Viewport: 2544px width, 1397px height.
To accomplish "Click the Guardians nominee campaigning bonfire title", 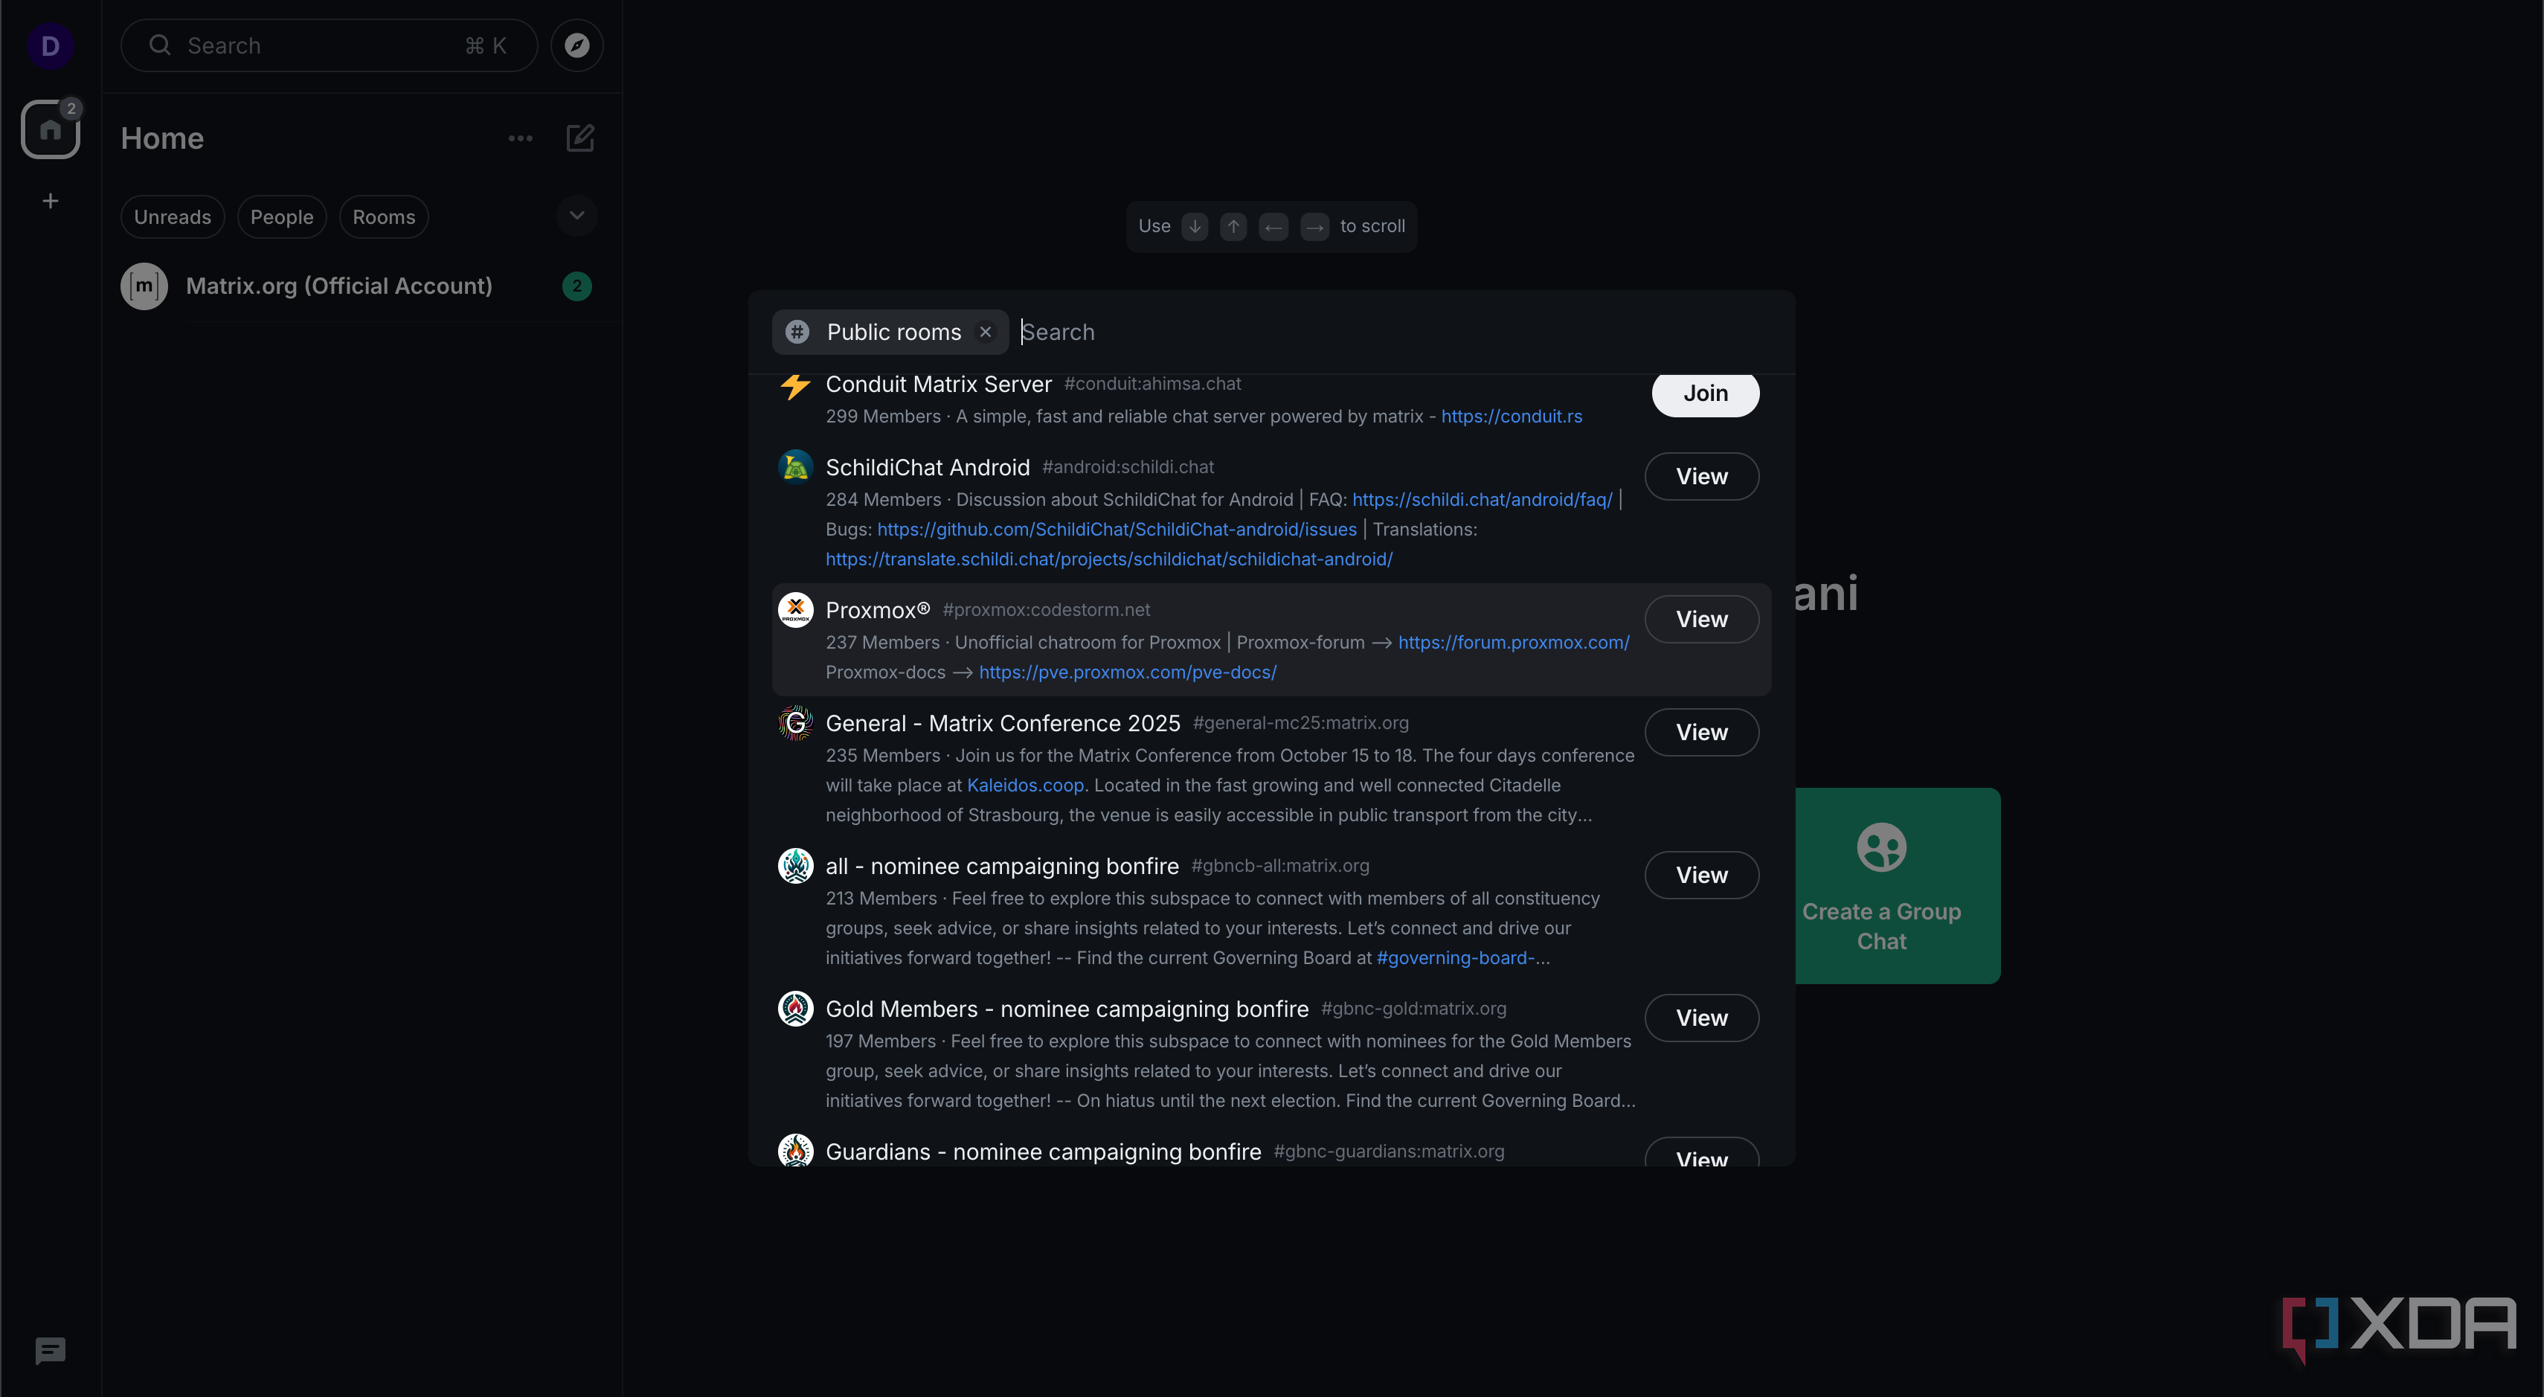I will (1043, 1152).
